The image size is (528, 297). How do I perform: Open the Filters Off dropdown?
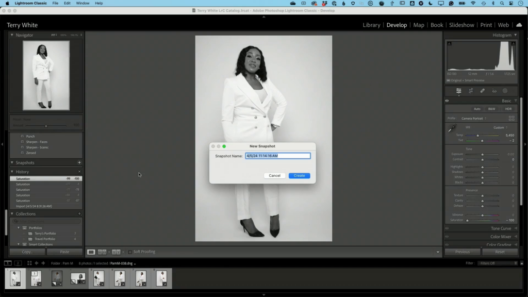pyautogui.click(x=499, y=263)
